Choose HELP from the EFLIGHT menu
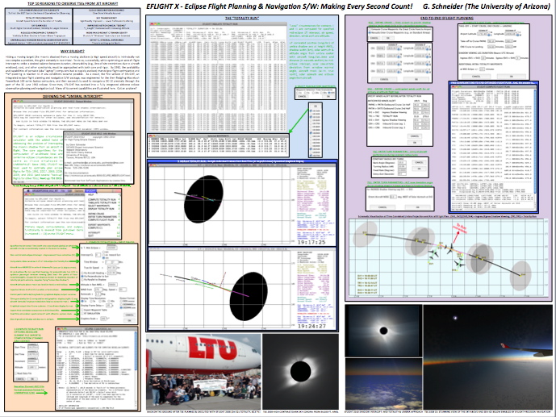The image size is (556, 417). pyautogui.click(x=90, y=195)
